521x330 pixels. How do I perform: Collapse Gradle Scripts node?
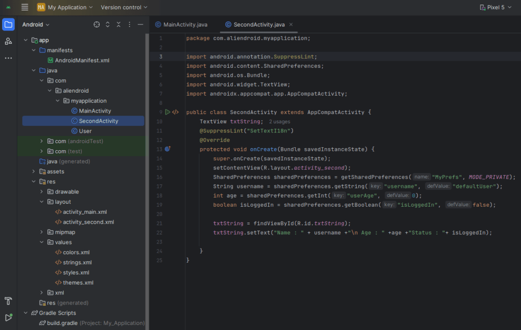click(25, 313)
